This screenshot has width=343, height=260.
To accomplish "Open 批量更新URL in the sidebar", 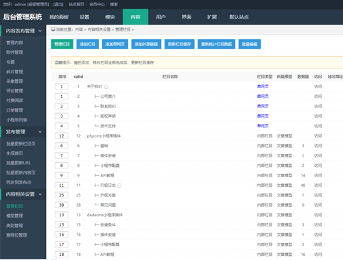I will pyautogui.click(x=19, y=163).
